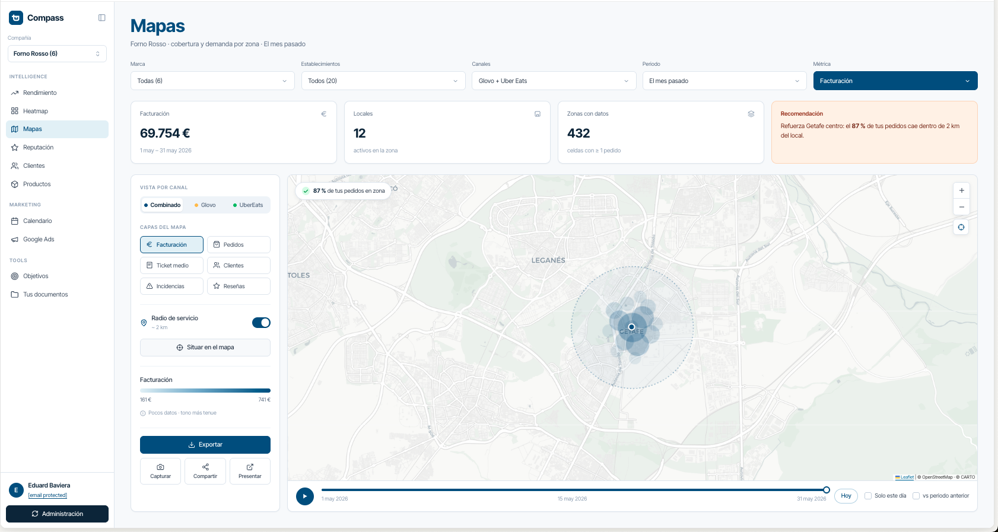
Task: Click the Exportar button
Action: pyautogui.click(x=205, y=445)
